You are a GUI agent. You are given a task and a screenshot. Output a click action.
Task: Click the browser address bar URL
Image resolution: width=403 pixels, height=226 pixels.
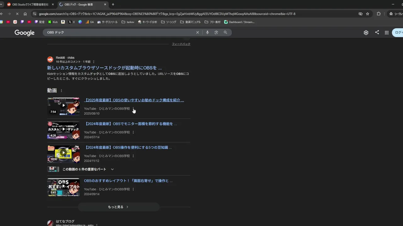167,14
